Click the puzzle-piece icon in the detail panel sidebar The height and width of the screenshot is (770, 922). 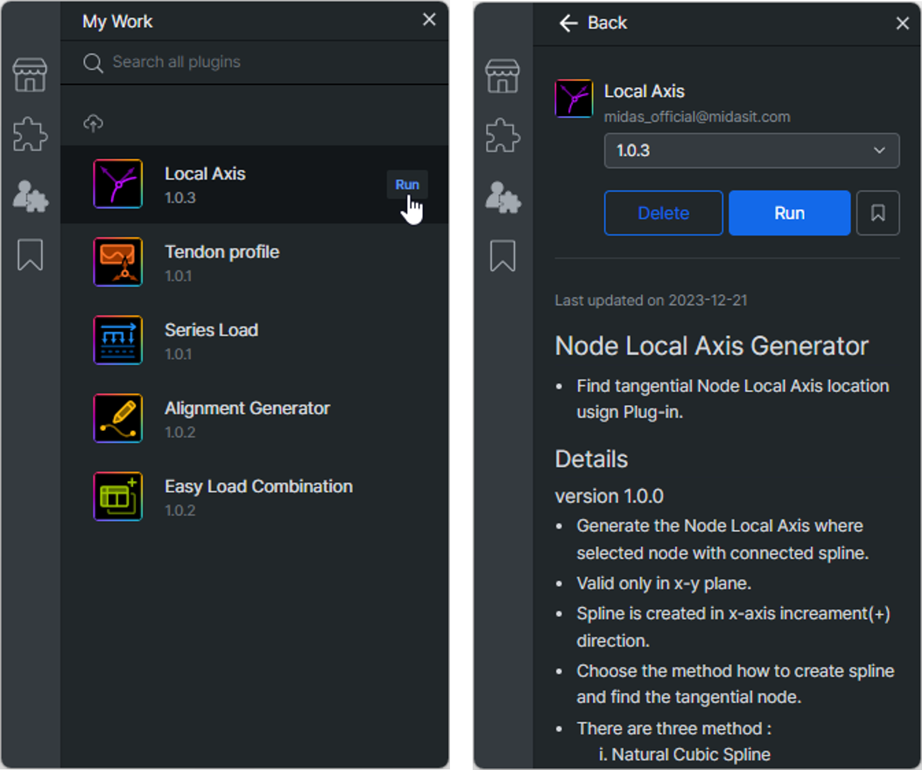pyautogui.click(x=502, y=135)
